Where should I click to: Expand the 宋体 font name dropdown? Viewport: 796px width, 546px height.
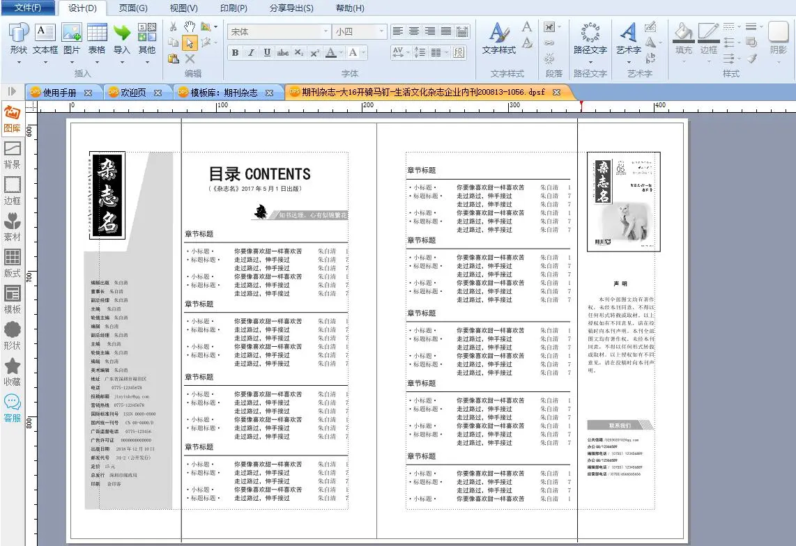(326, 32)
